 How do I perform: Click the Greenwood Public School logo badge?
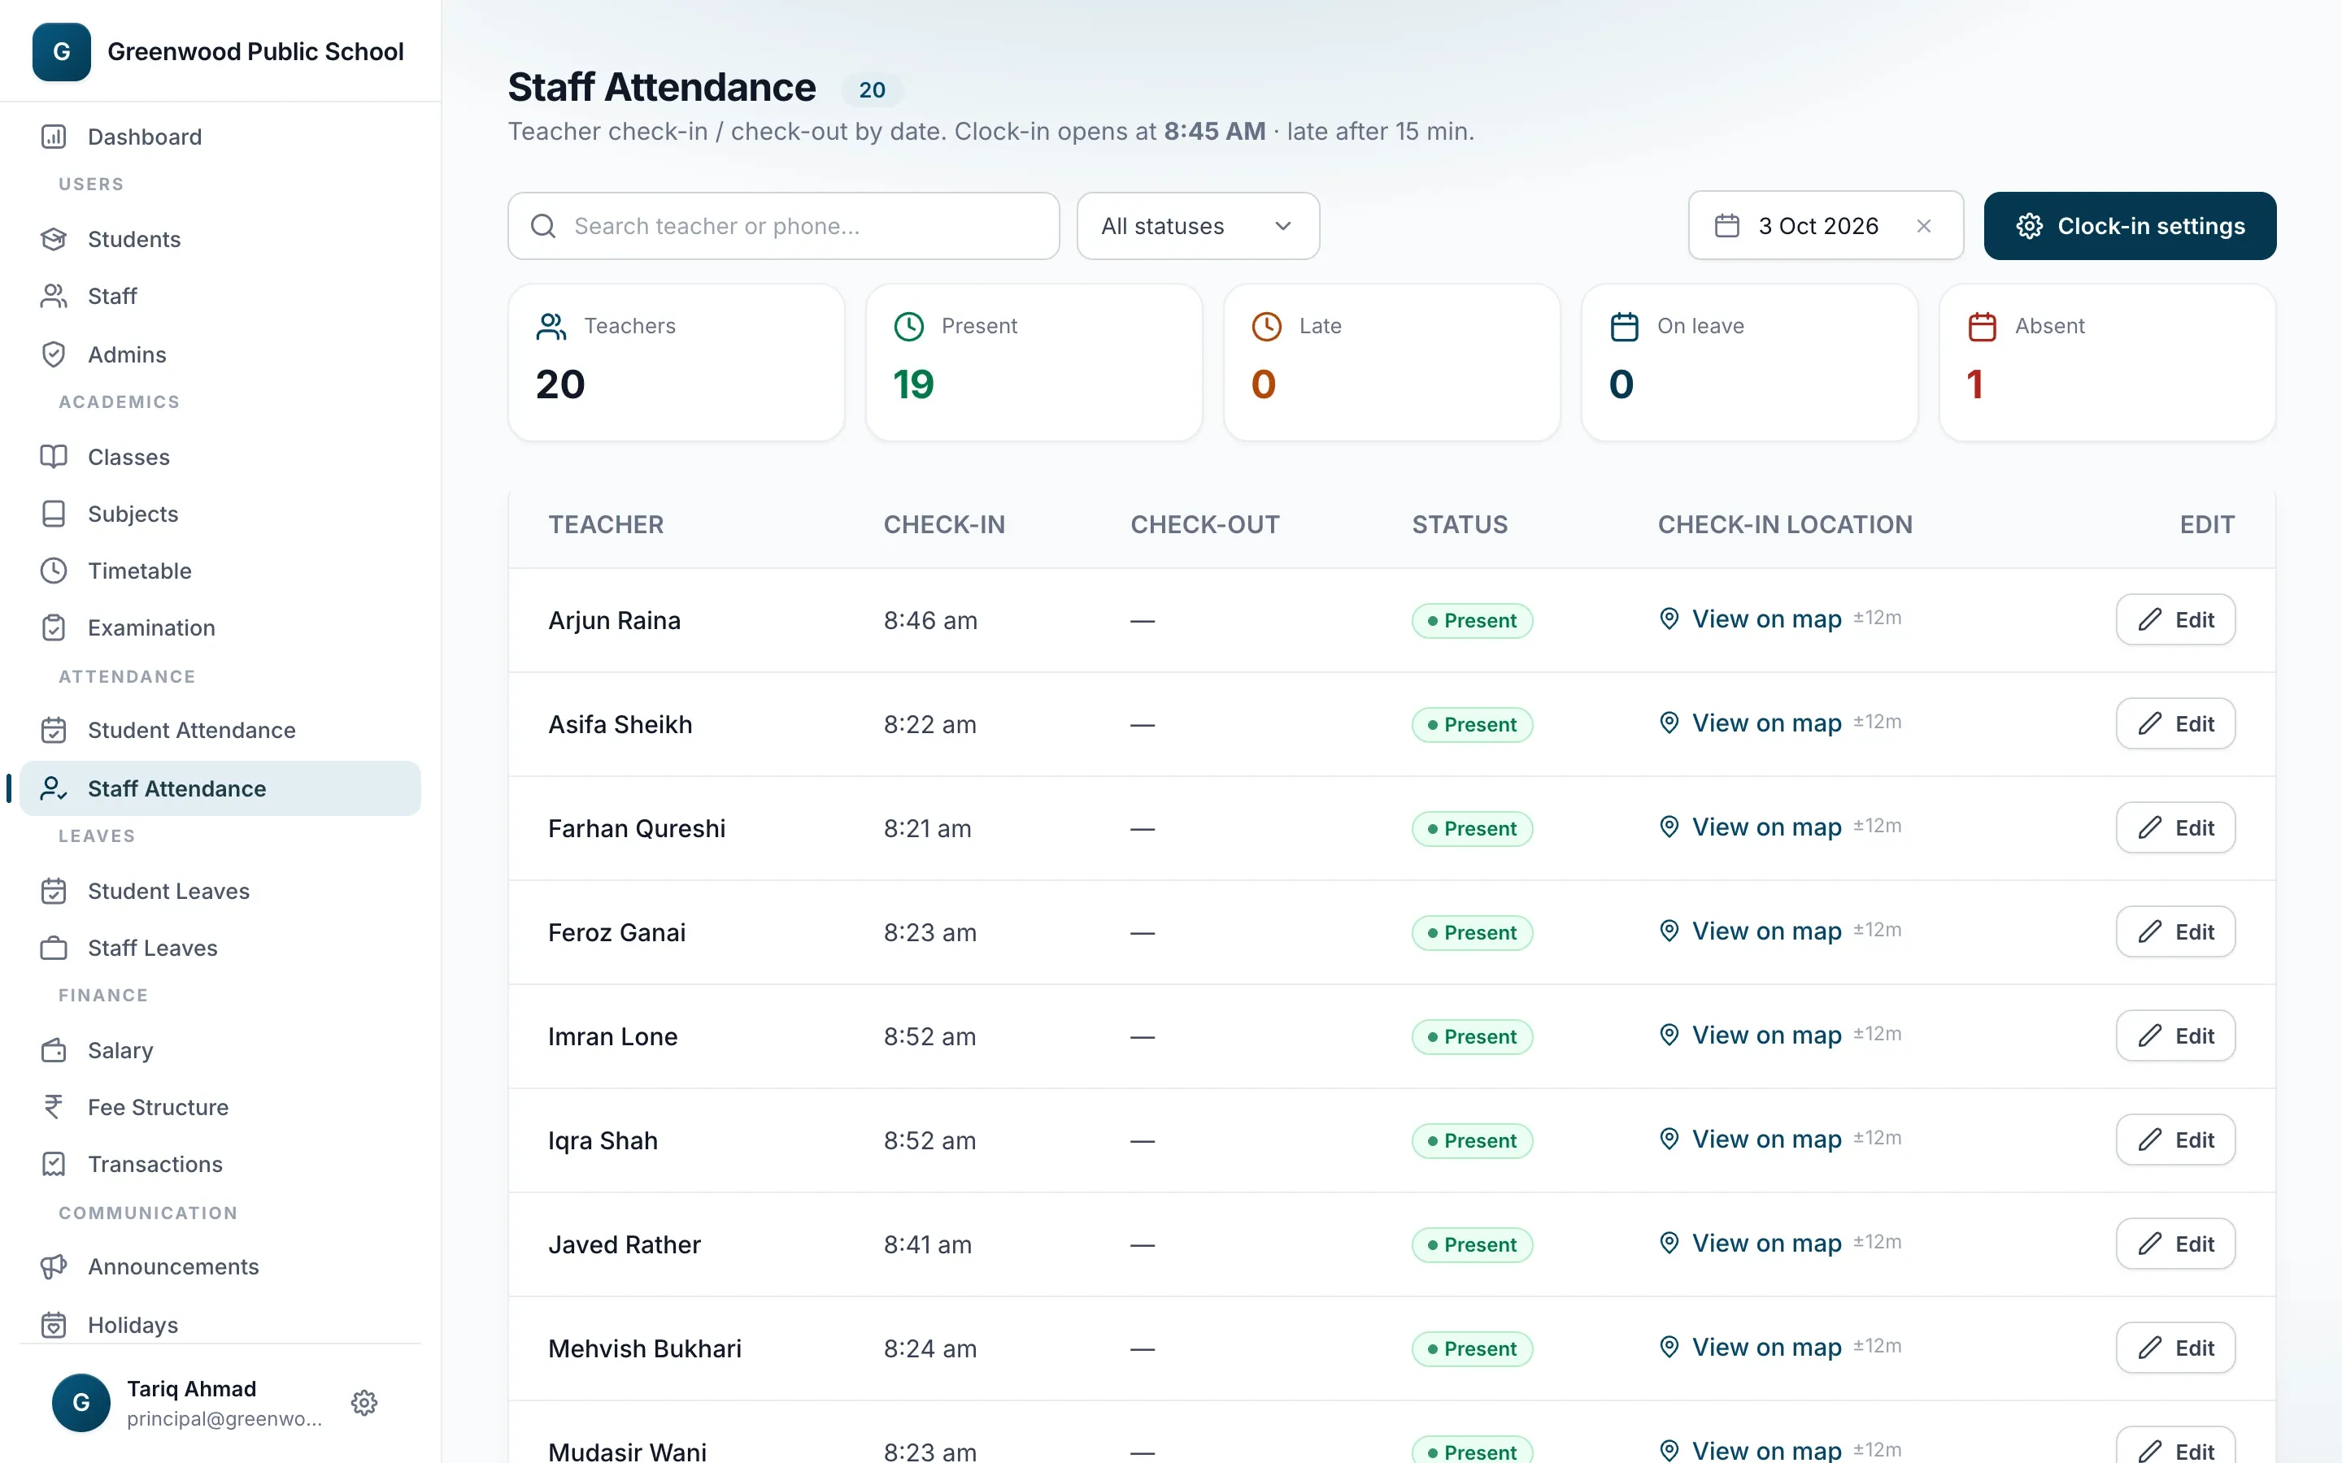point(62,51)
